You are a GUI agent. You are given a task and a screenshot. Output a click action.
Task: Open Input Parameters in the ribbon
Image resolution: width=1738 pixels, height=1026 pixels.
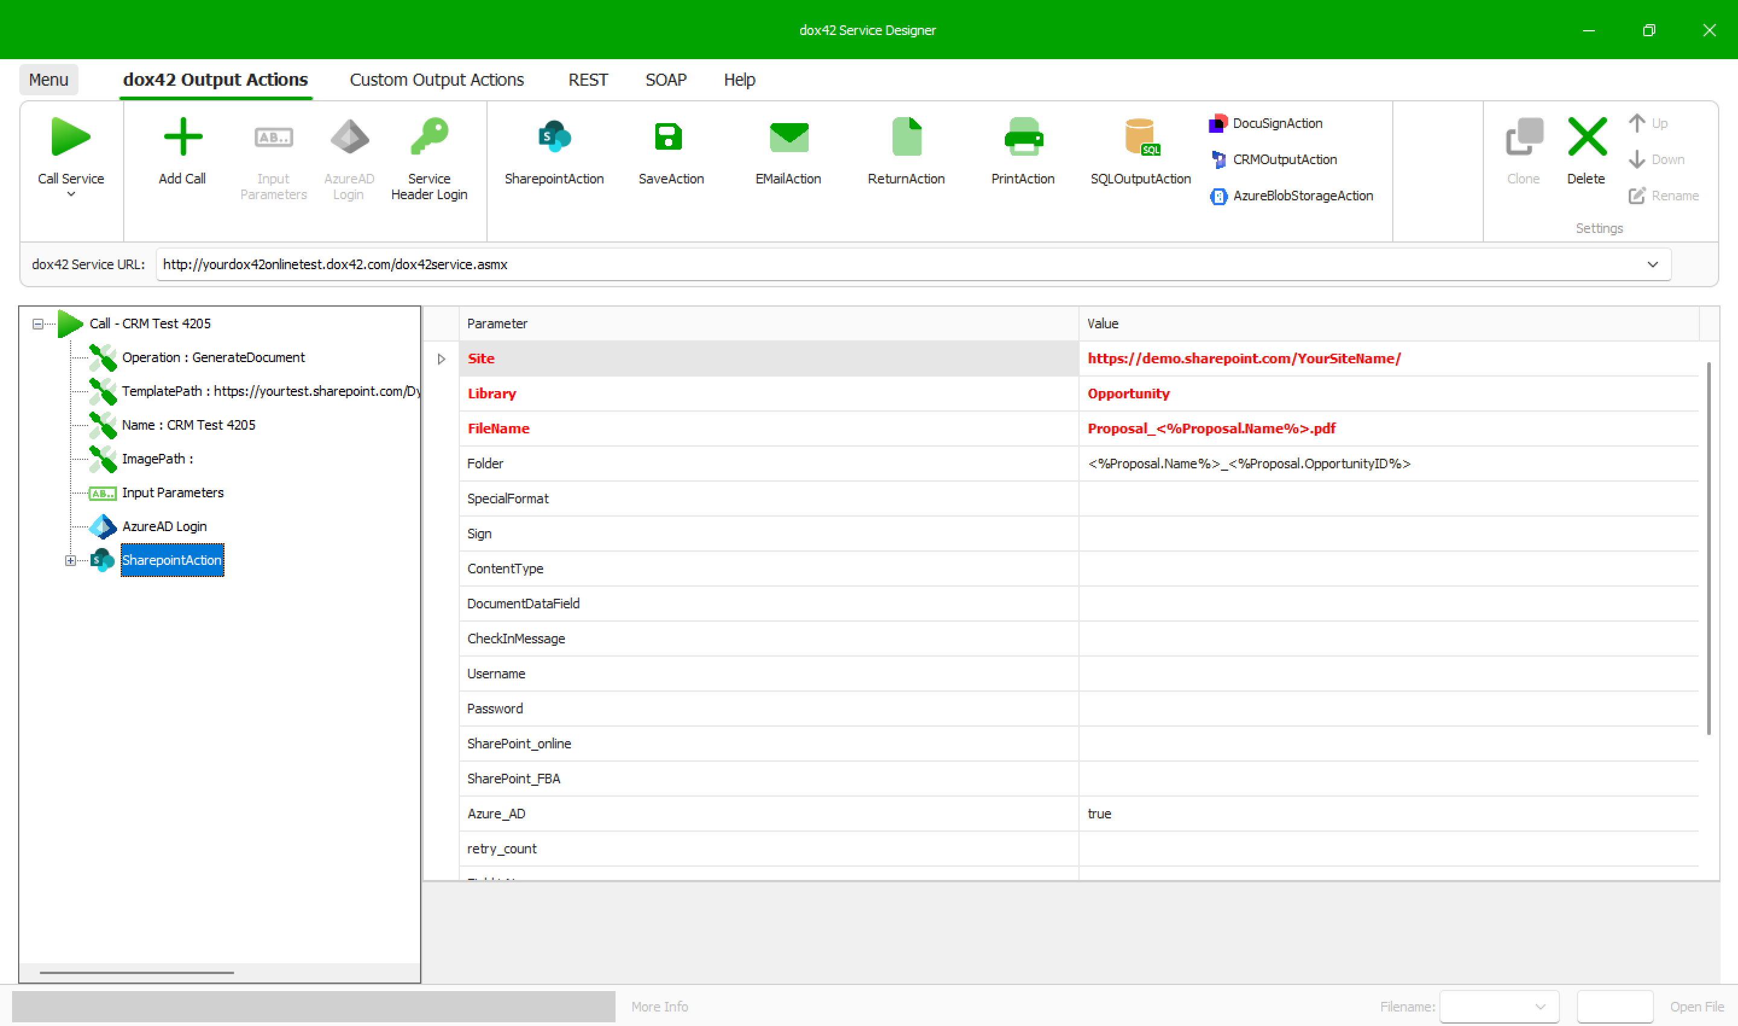tap(273, 159)
